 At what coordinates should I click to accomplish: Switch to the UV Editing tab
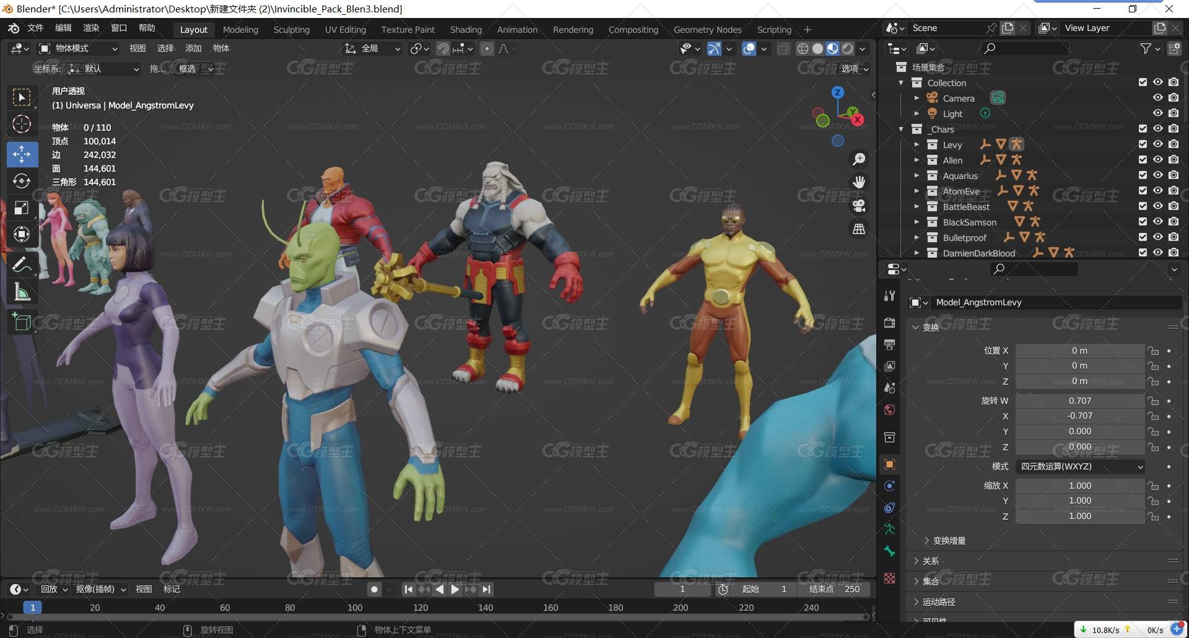point(346,30)
